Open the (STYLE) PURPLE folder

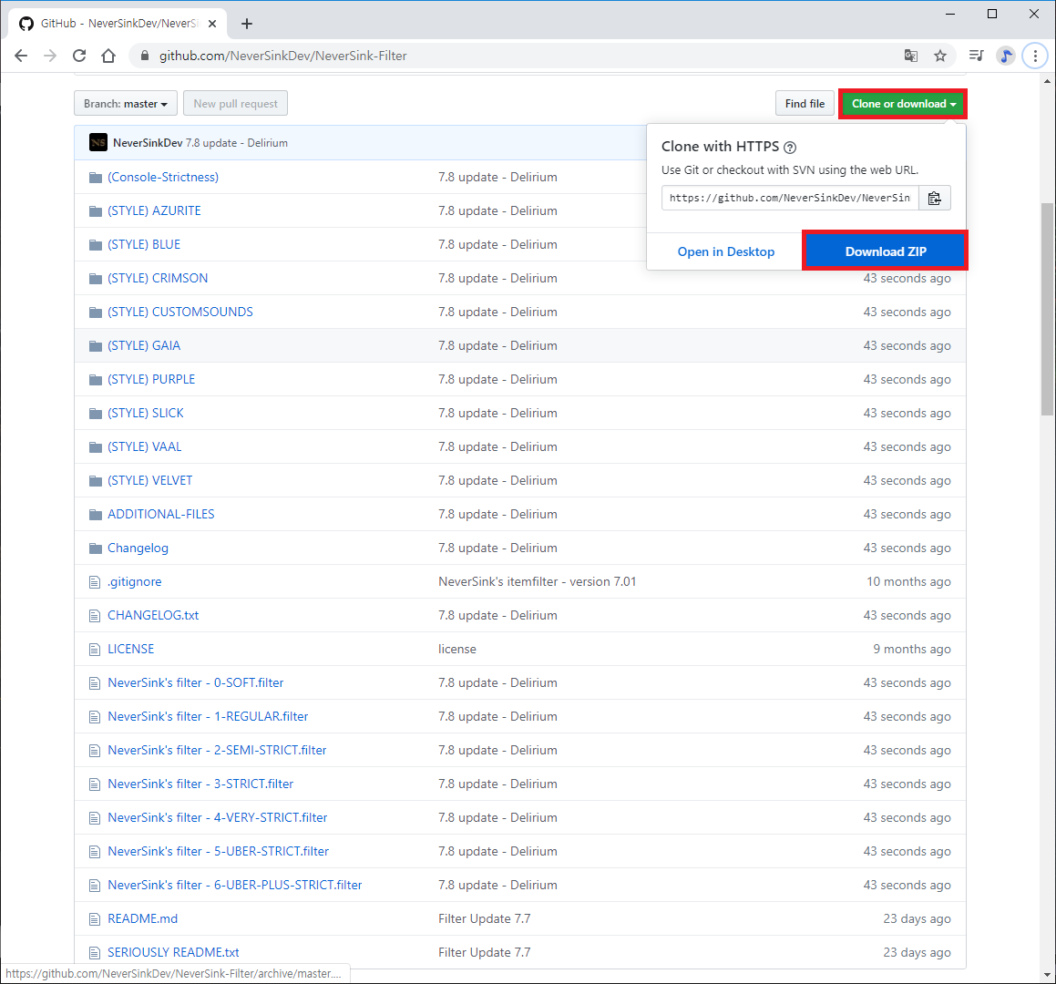[151, 379]
